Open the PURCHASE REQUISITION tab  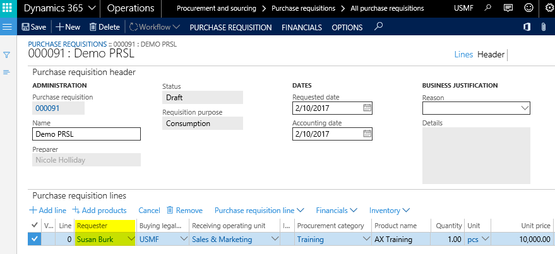tap(230, 27)
